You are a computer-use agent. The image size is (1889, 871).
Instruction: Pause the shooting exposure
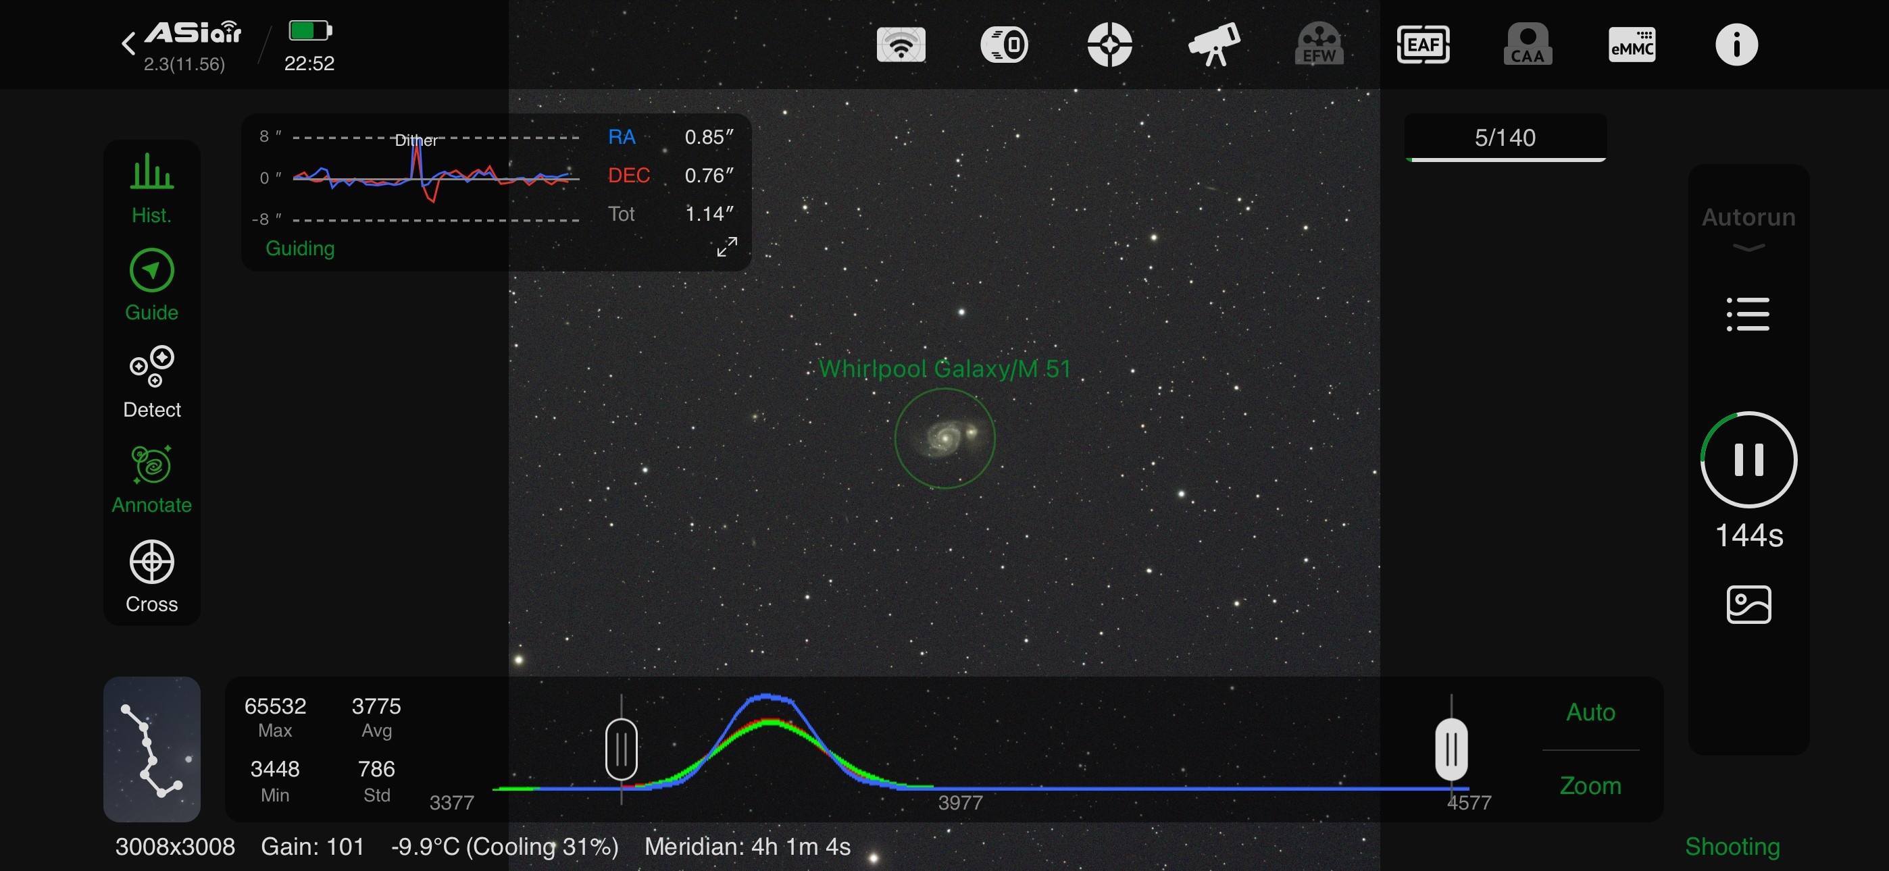click(x=1748, y=460)
